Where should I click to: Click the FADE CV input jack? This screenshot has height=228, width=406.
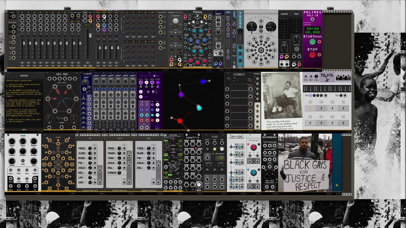click(x=13, y=16)
